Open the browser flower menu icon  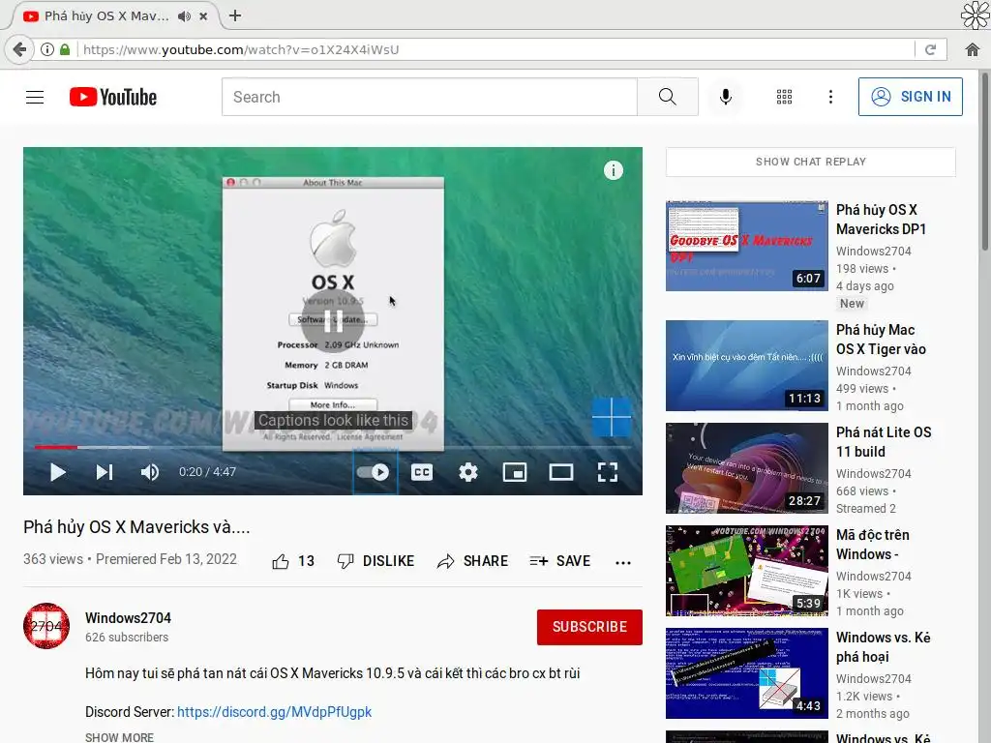(x=975, y=15)
